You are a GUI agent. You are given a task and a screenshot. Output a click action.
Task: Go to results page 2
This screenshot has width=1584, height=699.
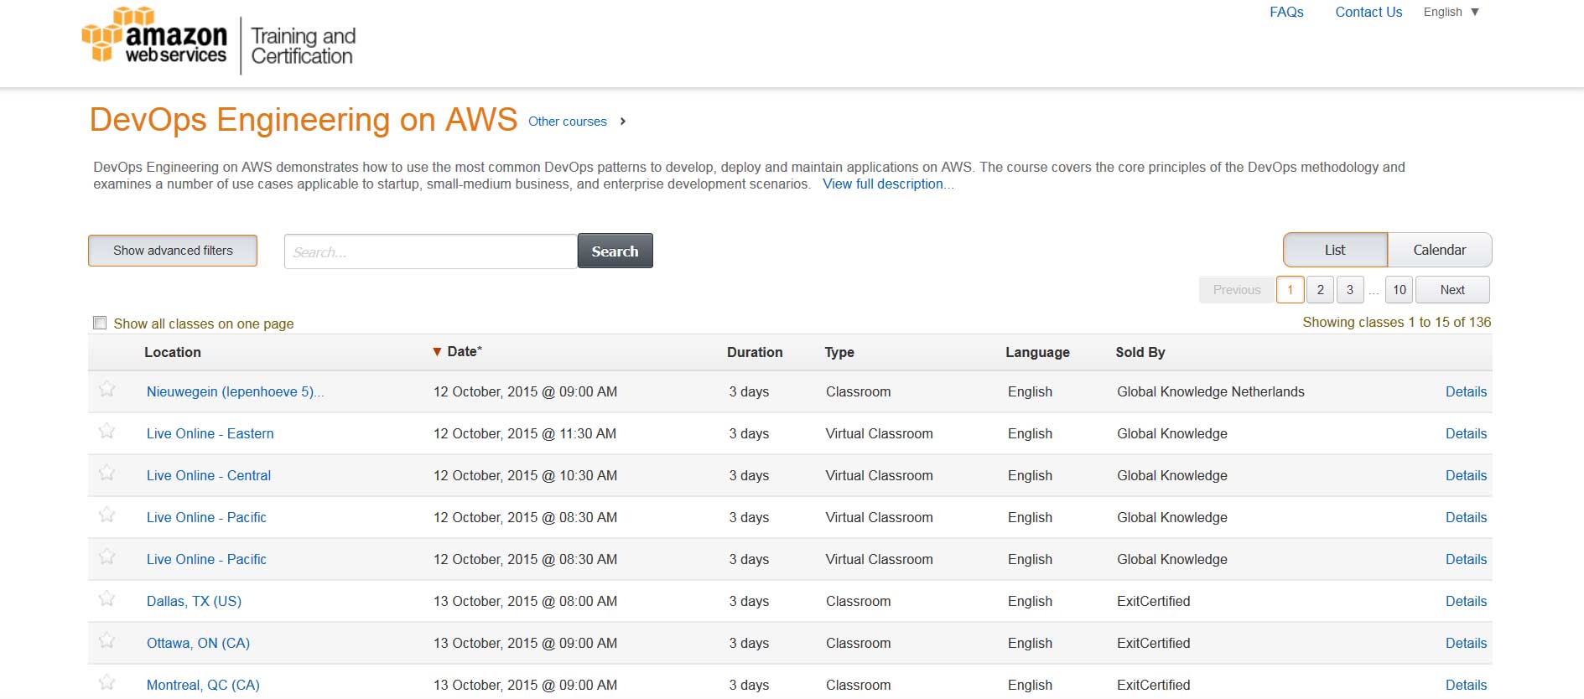pos(1320,290)
